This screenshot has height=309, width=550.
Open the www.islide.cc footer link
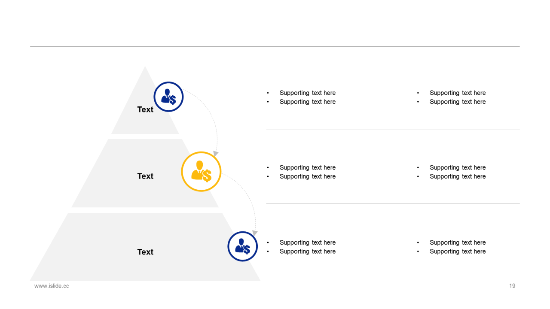click(52, 286)
